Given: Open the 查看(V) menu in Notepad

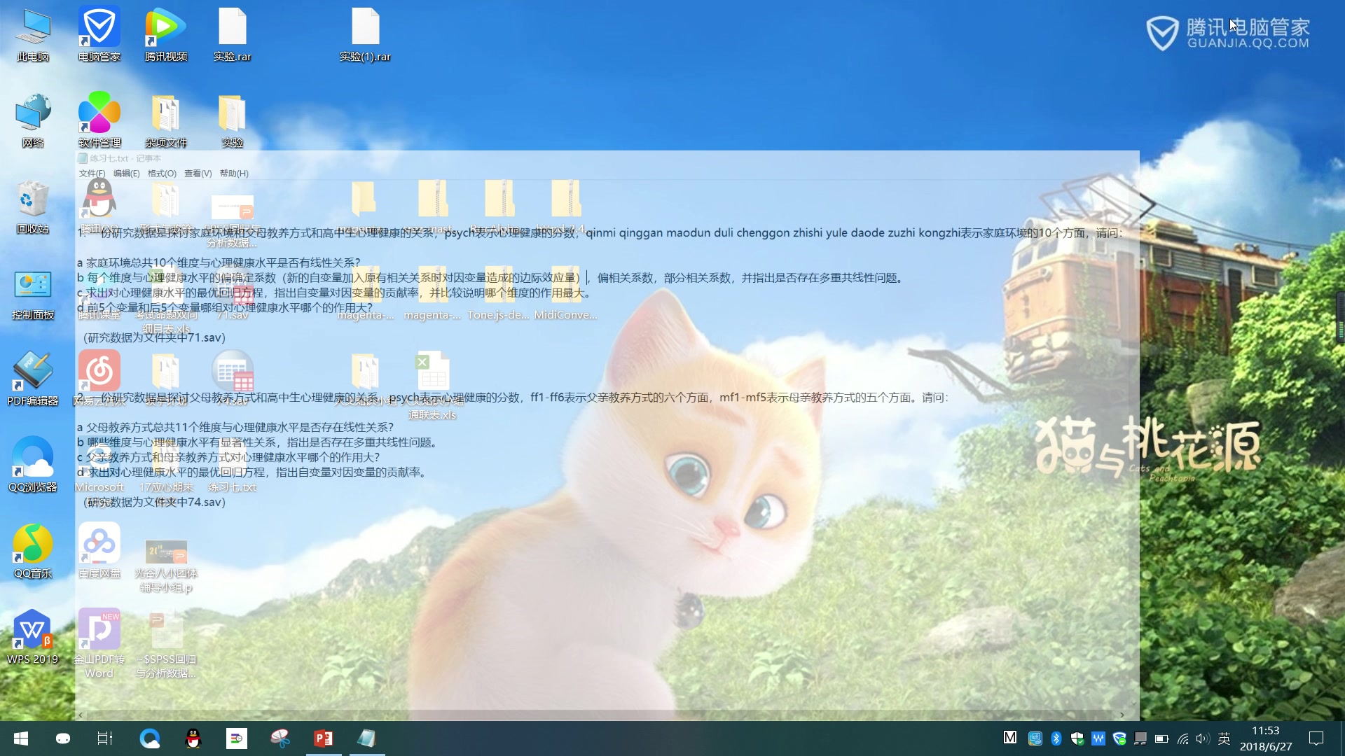Looking at the screenshot, I should click(x=198, y=174).
